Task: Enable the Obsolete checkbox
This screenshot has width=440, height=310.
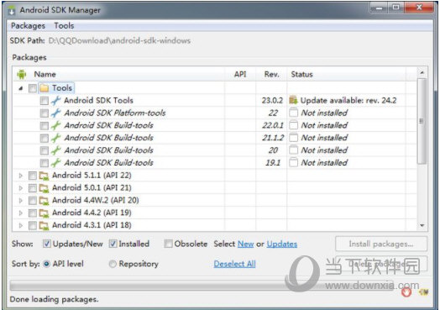Action: 169,244
